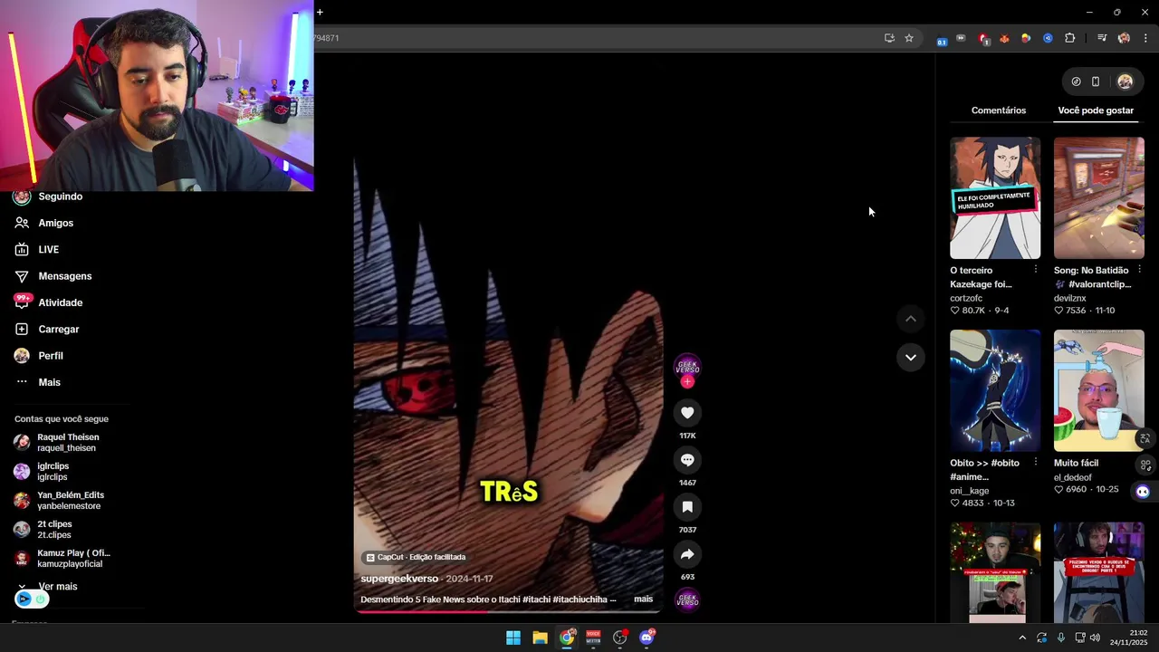Click the Voicemeeter taskbar icon
This screenshot has width=1159, height=652.
[x=593, y=638]
